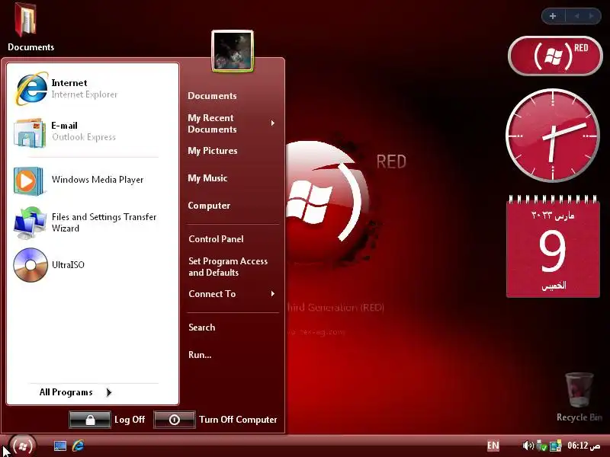Click the user account picture thumbnail
Image resolution: width=610 pixels, height=457 pixels.
[233, 51]
